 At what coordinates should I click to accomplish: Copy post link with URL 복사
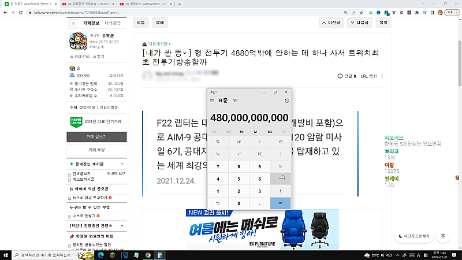[x=368, y=76]
